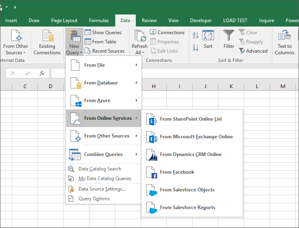
Task: Click the Reapply filter button
Action: point(251,42)
